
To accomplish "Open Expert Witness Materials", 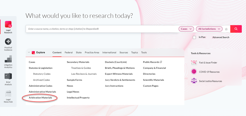I will point(119,74).
